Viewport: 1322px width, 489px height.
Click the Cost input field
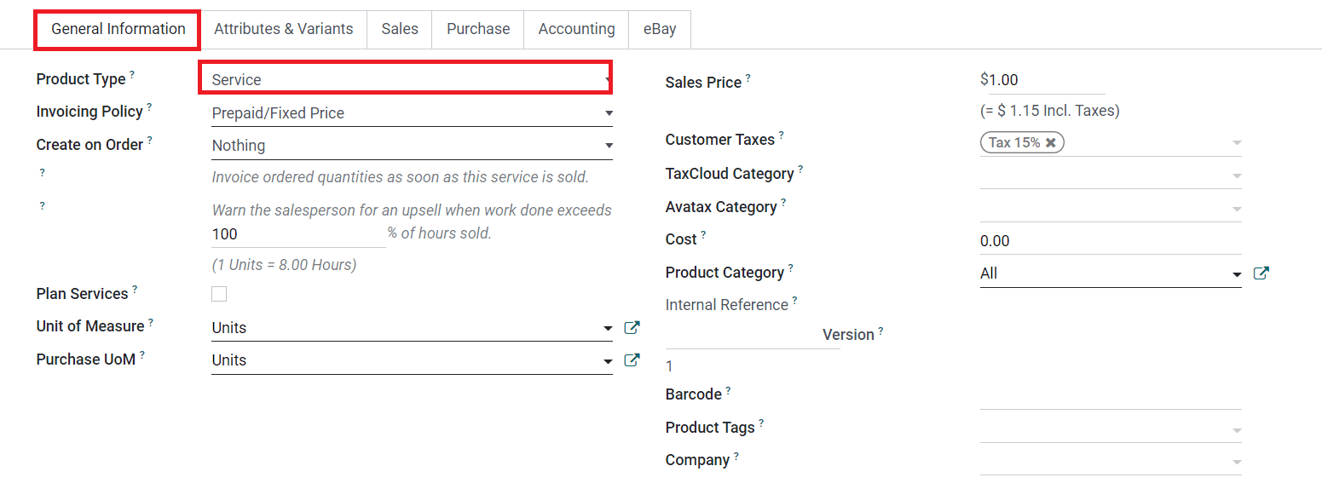tap(1108, 241)
